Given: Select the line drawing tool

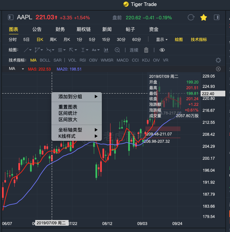Looking at the screenshot, I should coord(26,50).
